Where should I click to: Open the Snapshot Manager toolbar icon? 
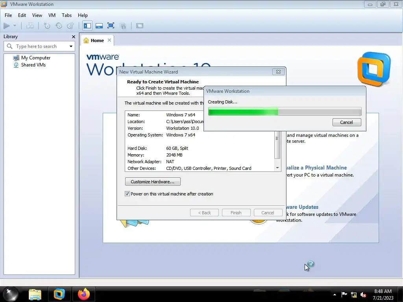[70, 26]
